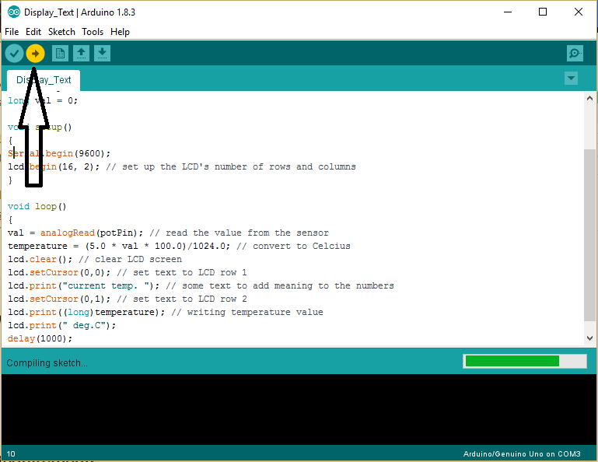The image size is (598, 462).
Task: Open the Help menu
Action: (120, 32)
